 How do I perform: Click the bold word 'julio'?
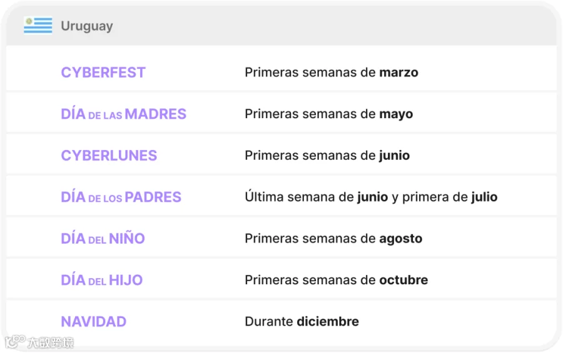point(484,197)
